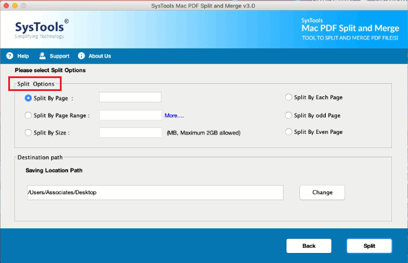Screen dimensions: 408x263
Task: Select the Split By Page radio button
Action: pos(28,98)
